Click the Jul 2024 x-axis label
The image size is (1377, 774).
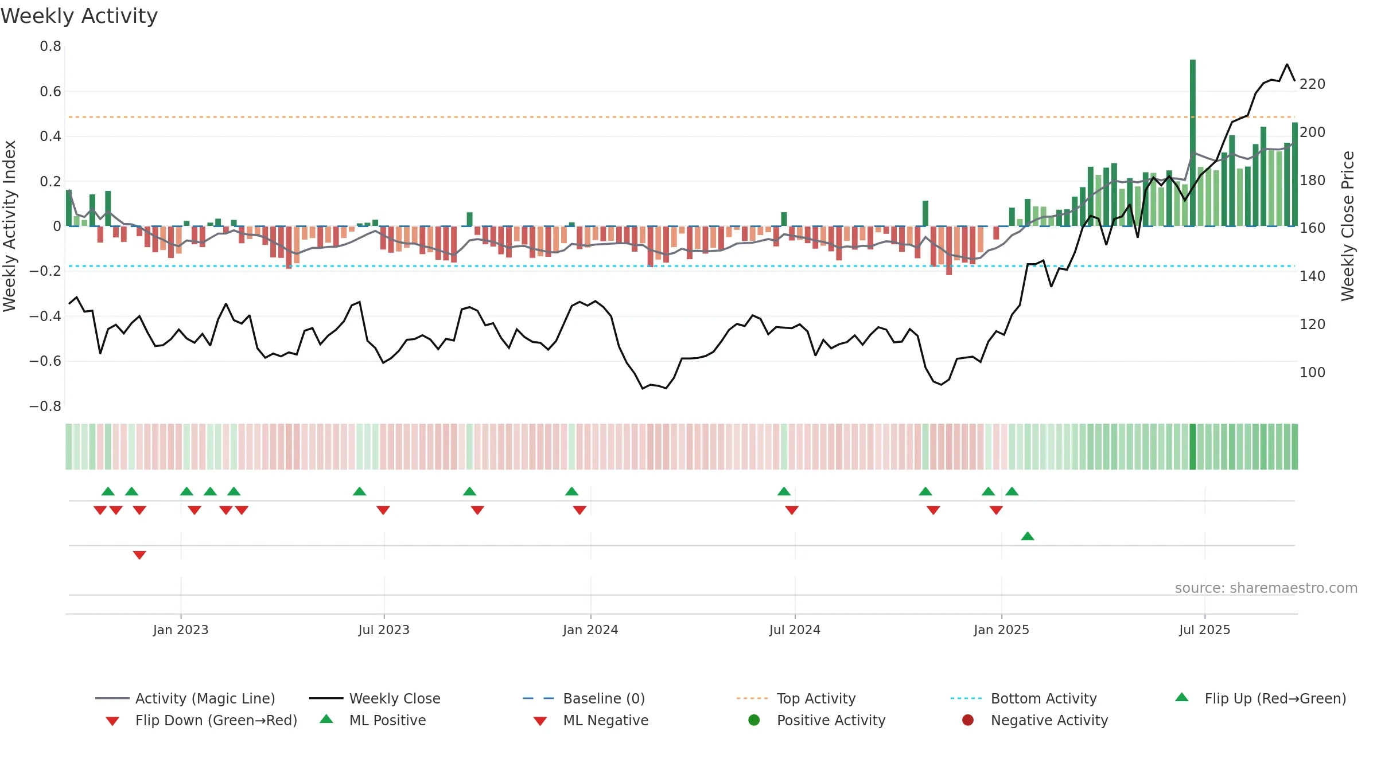(795, 630)
